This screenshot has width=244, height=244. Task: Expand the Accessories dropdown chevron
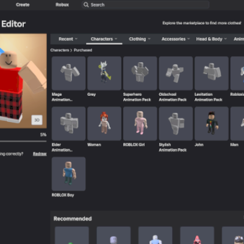point(188,39)
